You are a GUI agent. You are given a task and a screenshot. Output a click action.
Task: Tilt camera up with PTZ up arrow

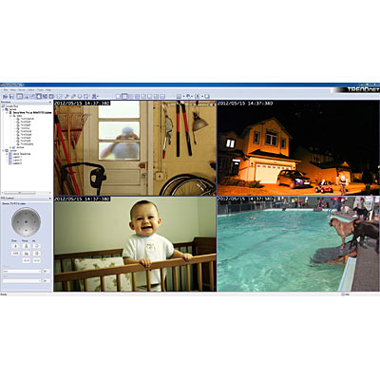tap(26, 213)
